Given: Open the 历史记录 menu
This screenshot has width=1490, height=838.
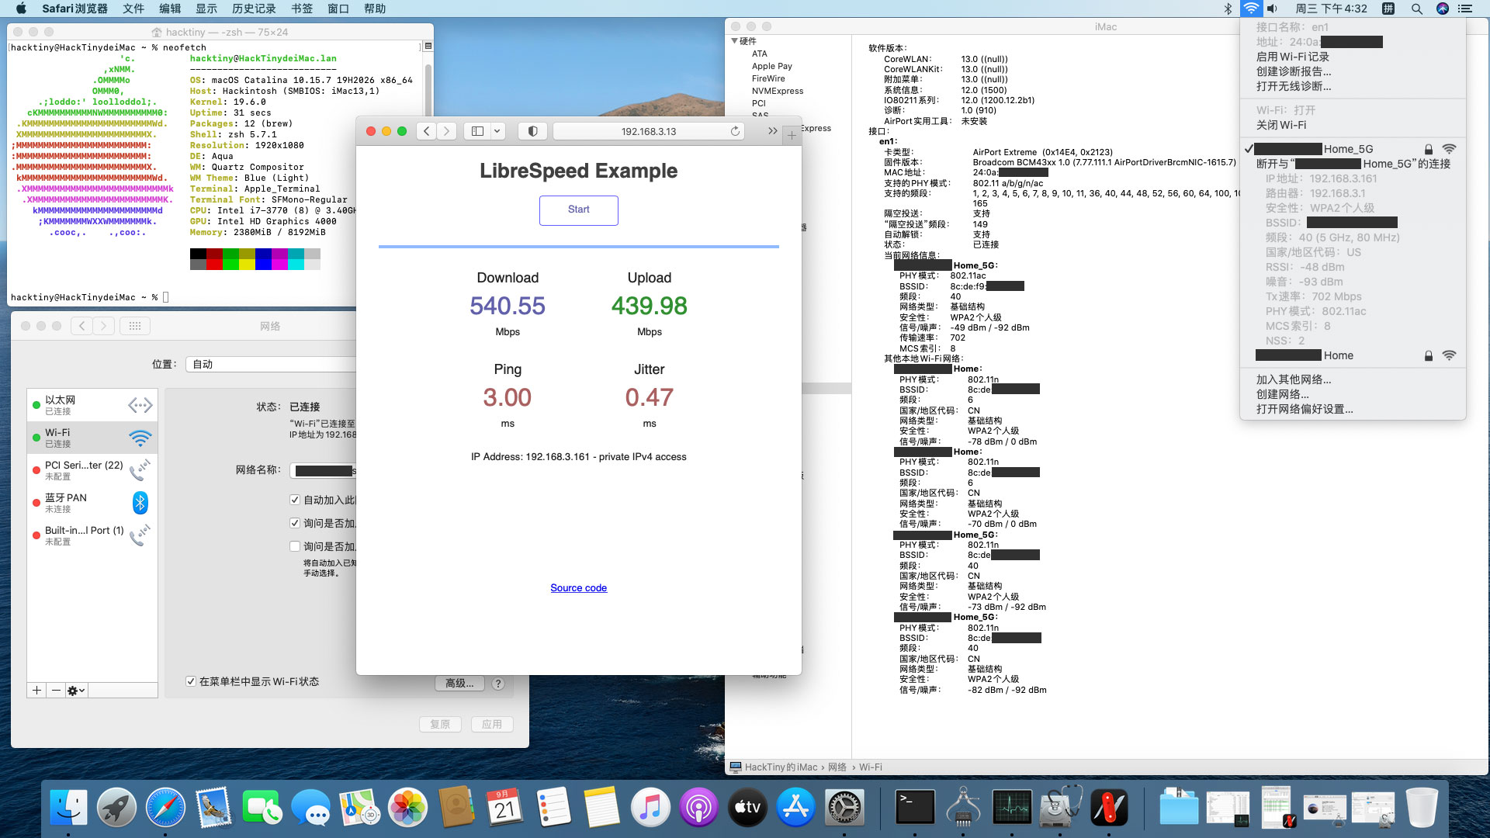Looking at the screenshot, I should pos(254,9).
